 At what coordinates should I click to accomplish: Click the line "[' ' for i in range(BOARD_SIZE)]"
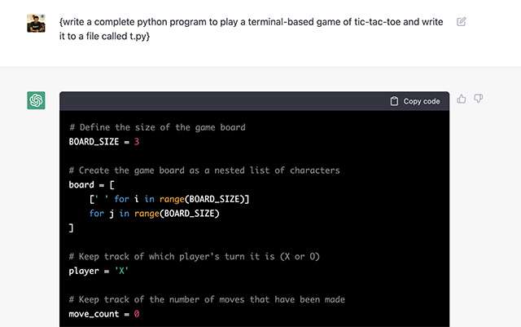[169, 199]
